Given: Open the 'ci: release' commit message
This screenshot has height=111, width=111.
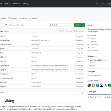Looking at the screenshot, I should pos(35,36).
